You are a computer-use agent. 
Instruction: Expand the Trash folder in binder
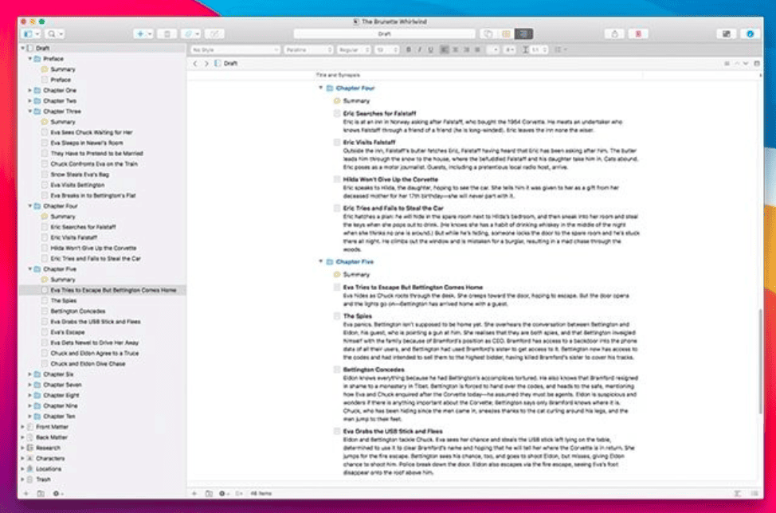click(x=22, y=480)
